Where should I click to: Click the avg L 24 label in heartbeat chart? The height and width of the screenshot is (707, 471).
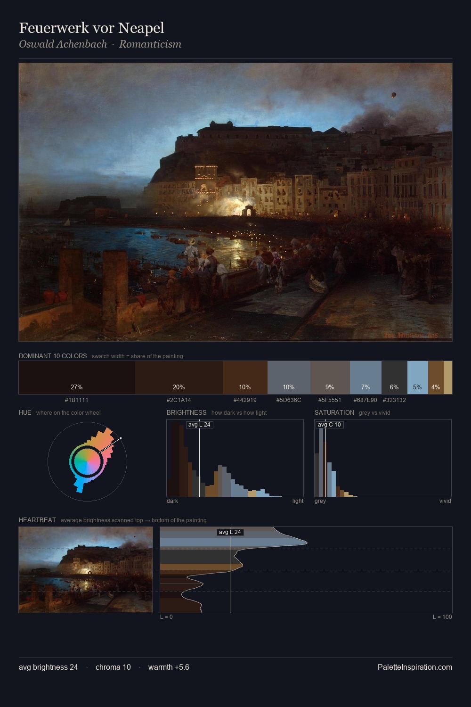pyautogui.click(x=230, y=532)
